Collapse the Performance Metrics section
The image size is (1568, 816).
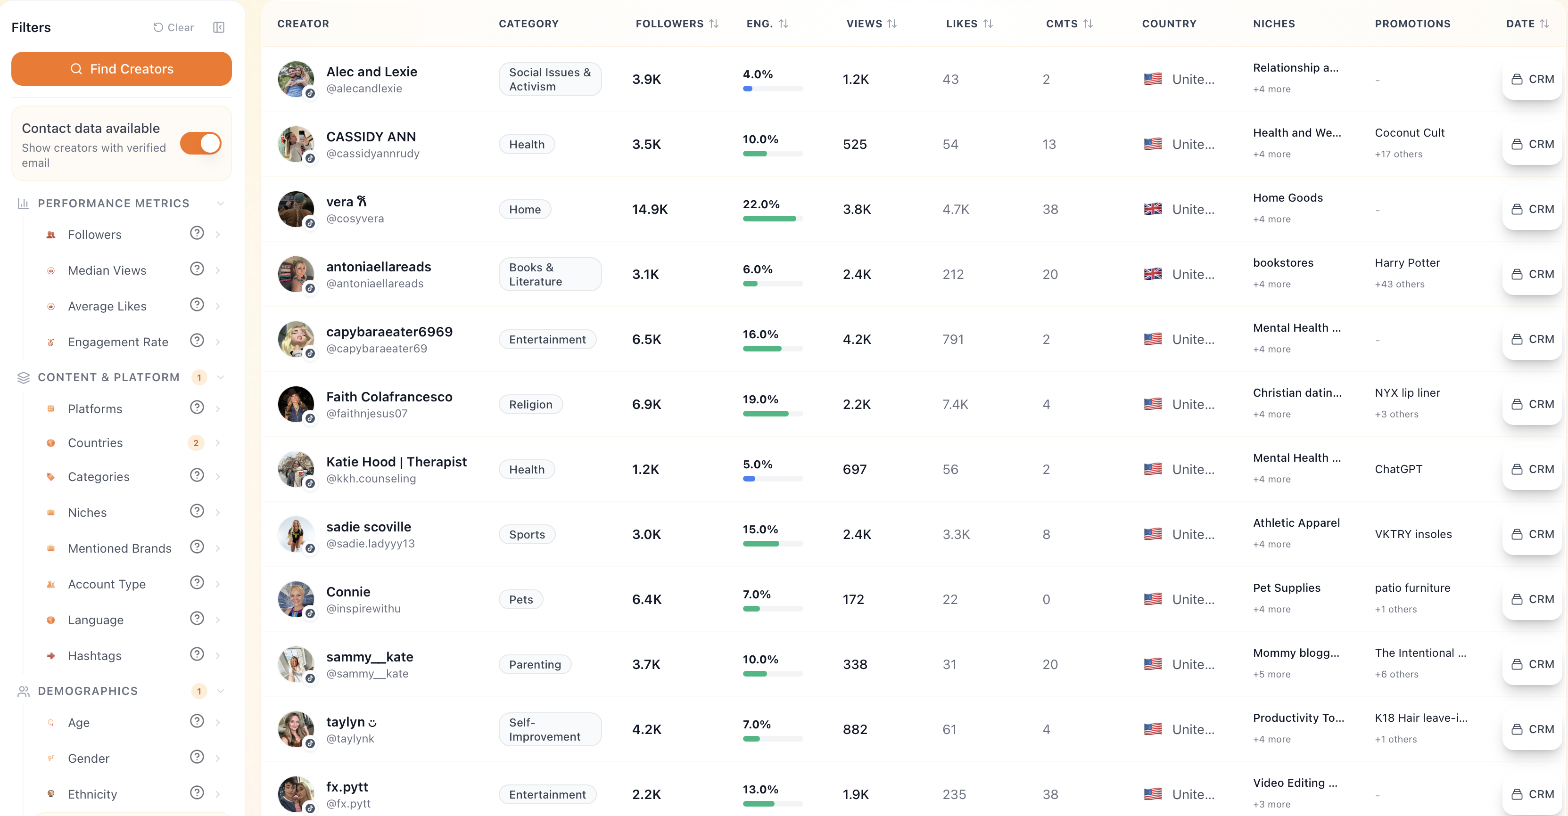(220, 203)
